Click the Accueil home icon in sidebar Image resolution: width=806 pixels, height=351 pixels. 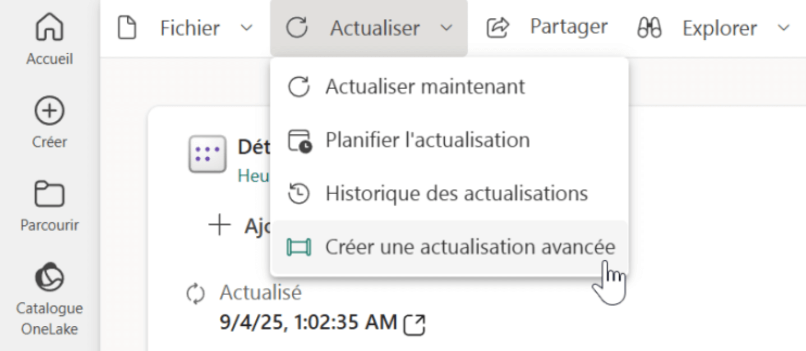(49, 28)
